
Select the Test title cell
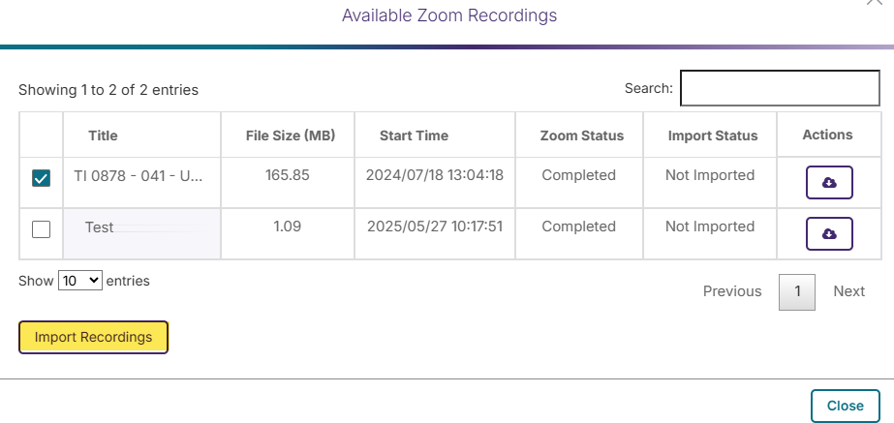click(x=141, y=233)
